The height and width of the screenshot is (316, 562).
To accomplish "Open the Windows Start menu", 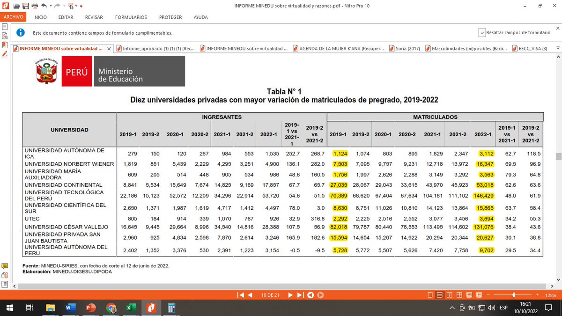I will pos(9,308).
